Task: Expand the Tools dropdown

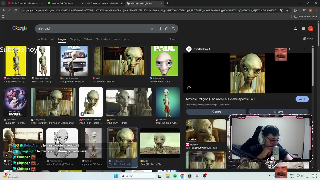Action: click(x=174, y=39)
